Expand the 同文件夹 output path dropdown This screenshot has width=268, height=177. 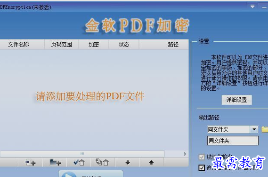coord(254,129)
